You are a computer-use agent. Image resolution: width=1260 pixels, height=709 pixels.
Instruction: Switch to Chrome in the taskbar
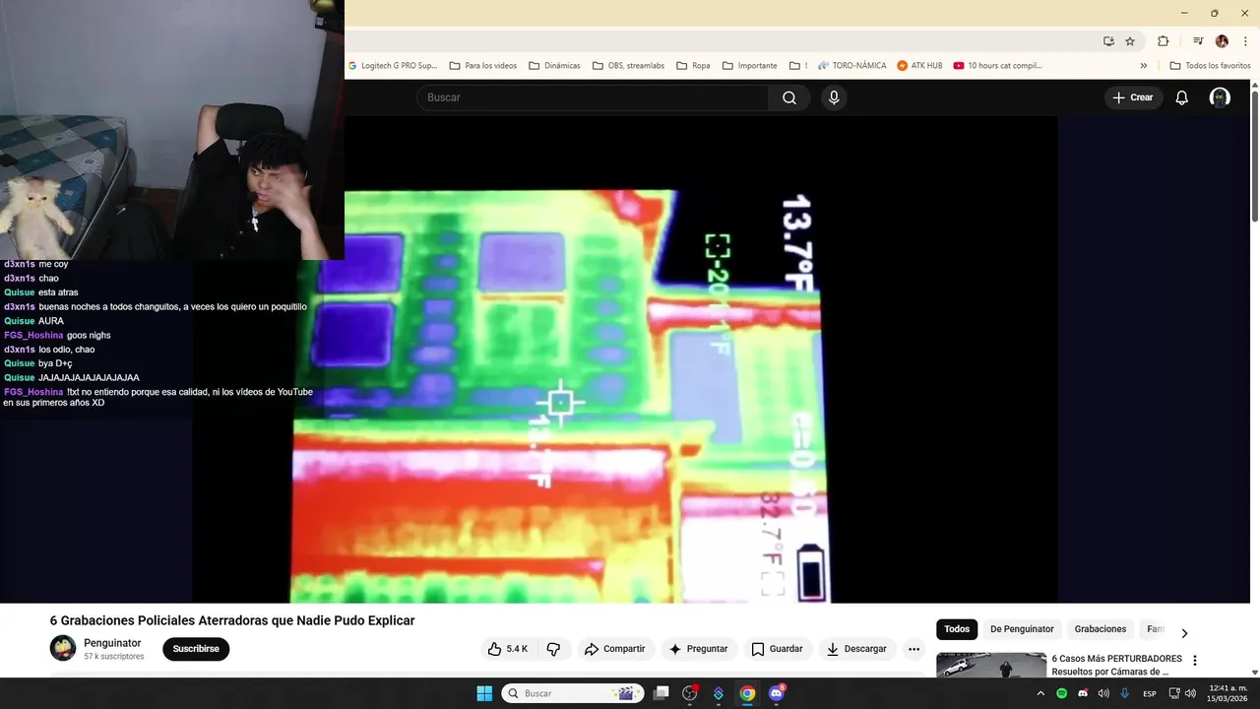(747, 693)
